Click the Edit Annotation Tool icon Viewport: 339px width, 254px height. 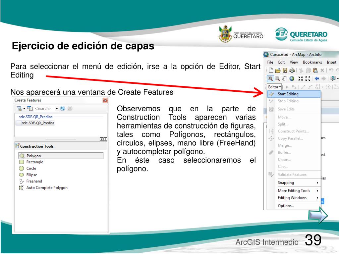(294, 87)
